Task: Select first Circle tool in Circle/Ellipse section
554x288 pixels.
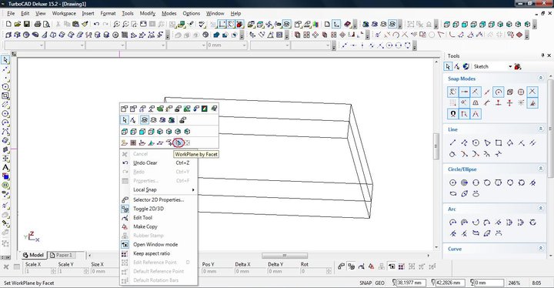Action: click(x=452, y=183)
